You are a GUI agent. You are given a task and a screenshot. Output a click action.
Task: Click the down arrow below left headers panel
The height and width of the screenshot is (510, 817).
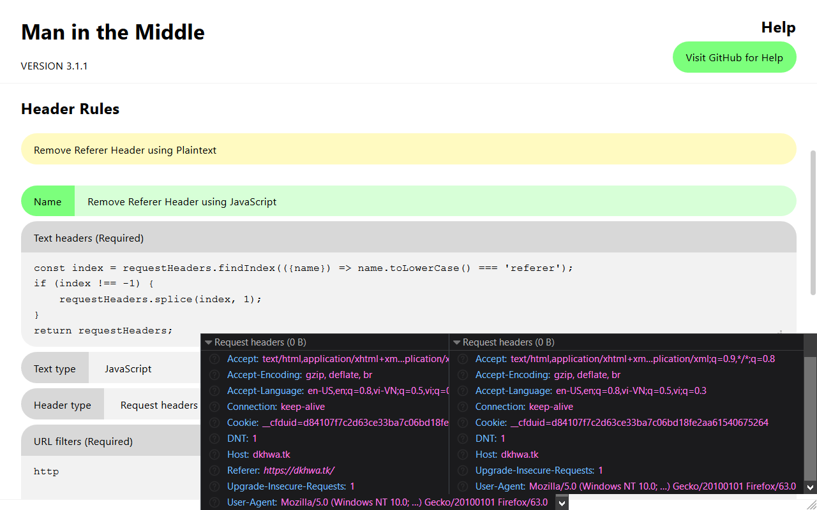562,503
